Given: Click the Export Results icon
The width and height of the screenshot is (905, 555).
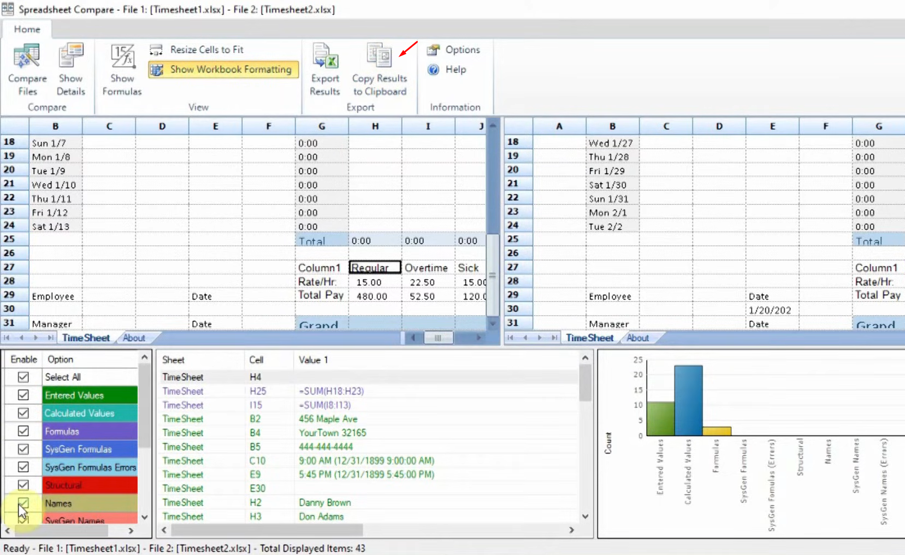Looking at the screenshot, I should (x=325, y=69).
